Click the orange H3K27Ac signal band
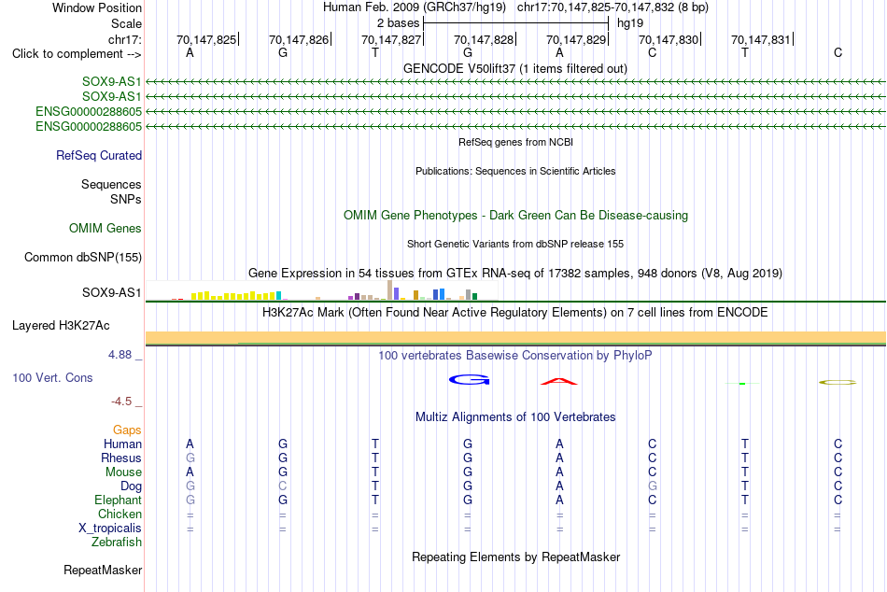The image size is (887, 592). coord(515,337)
